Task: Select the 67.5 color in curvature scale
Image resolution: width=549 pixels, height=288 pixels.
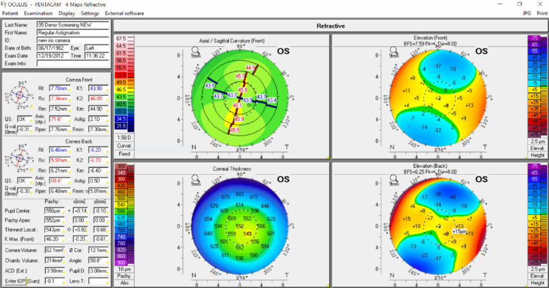Action: point(121,39)
